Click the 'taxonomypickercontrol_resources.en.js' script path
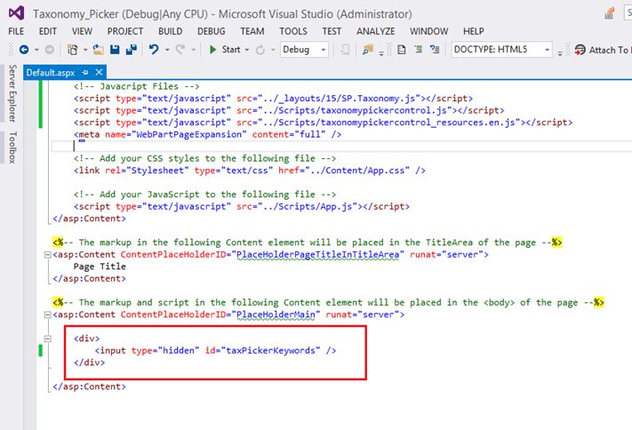The width and height of the screenshot is (632, 430). tap(418, 122)
